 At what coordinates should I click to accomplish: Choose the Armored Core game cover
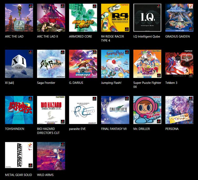coord(83,18)
